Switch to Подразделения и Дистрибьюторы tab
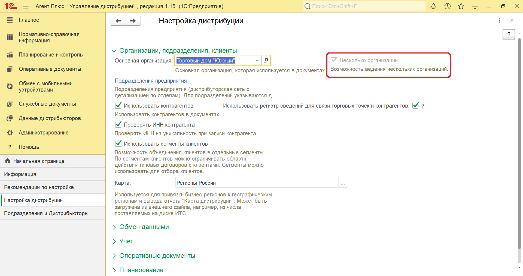Viewport: 523px width, 276px height. 53,213
